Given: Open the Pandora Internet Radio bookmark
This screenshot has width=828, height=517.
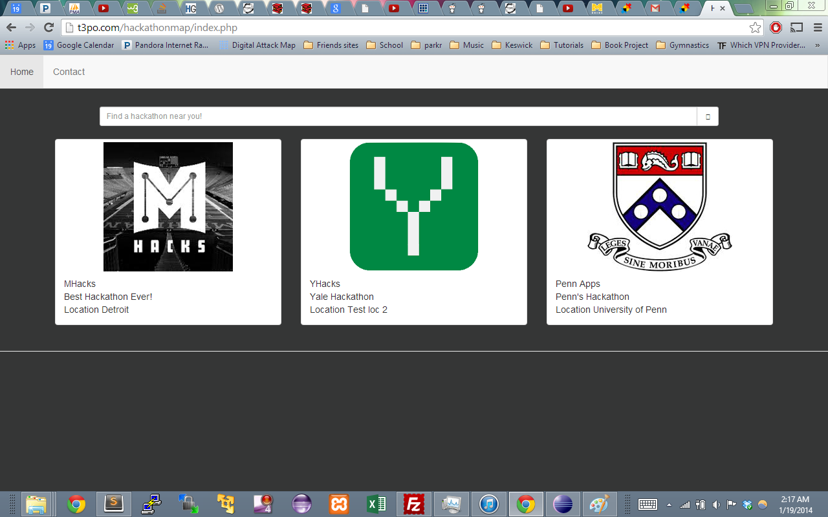Looking at the screenshot, I should [165, 45].
